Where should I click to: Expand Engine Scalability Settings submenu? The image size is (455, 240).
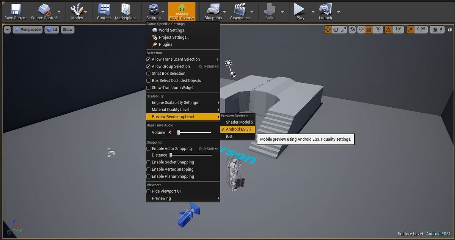coord(183,102)
